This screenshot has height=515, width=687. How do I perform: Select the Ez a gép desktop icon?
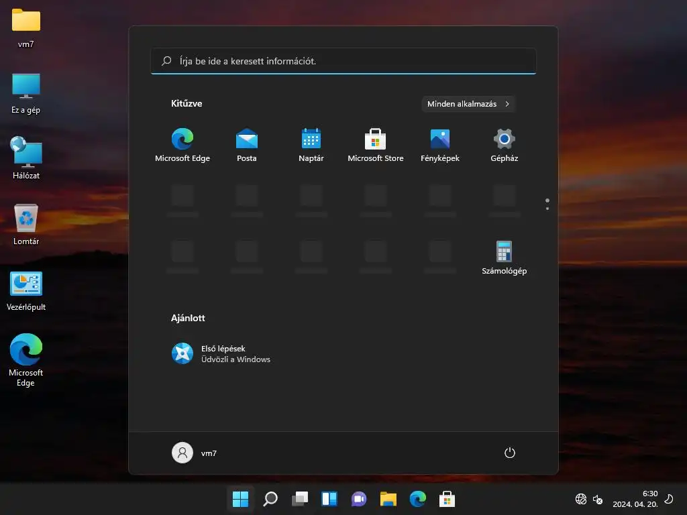click(x=26, y=94)
